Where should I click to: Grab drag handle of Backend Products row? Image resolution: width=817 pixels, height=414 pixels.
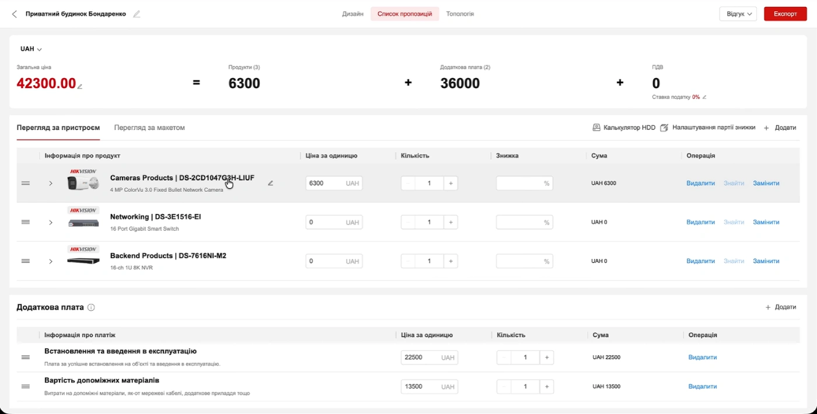26,261
